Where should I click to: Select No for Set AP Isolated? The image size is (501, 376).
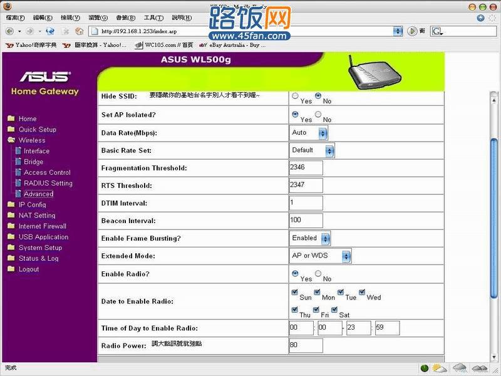tap(318, 114)
